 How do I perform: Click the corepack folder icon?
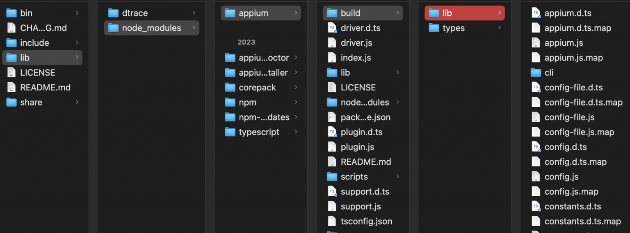click(230, 87)
